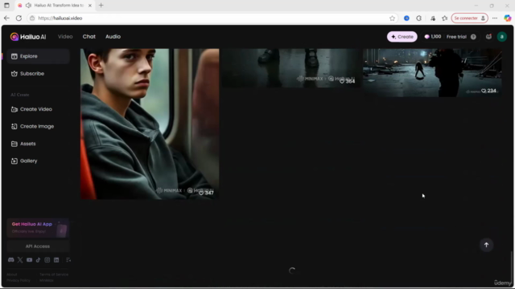Open the browser essentials toolbar icon

[433, 18]
